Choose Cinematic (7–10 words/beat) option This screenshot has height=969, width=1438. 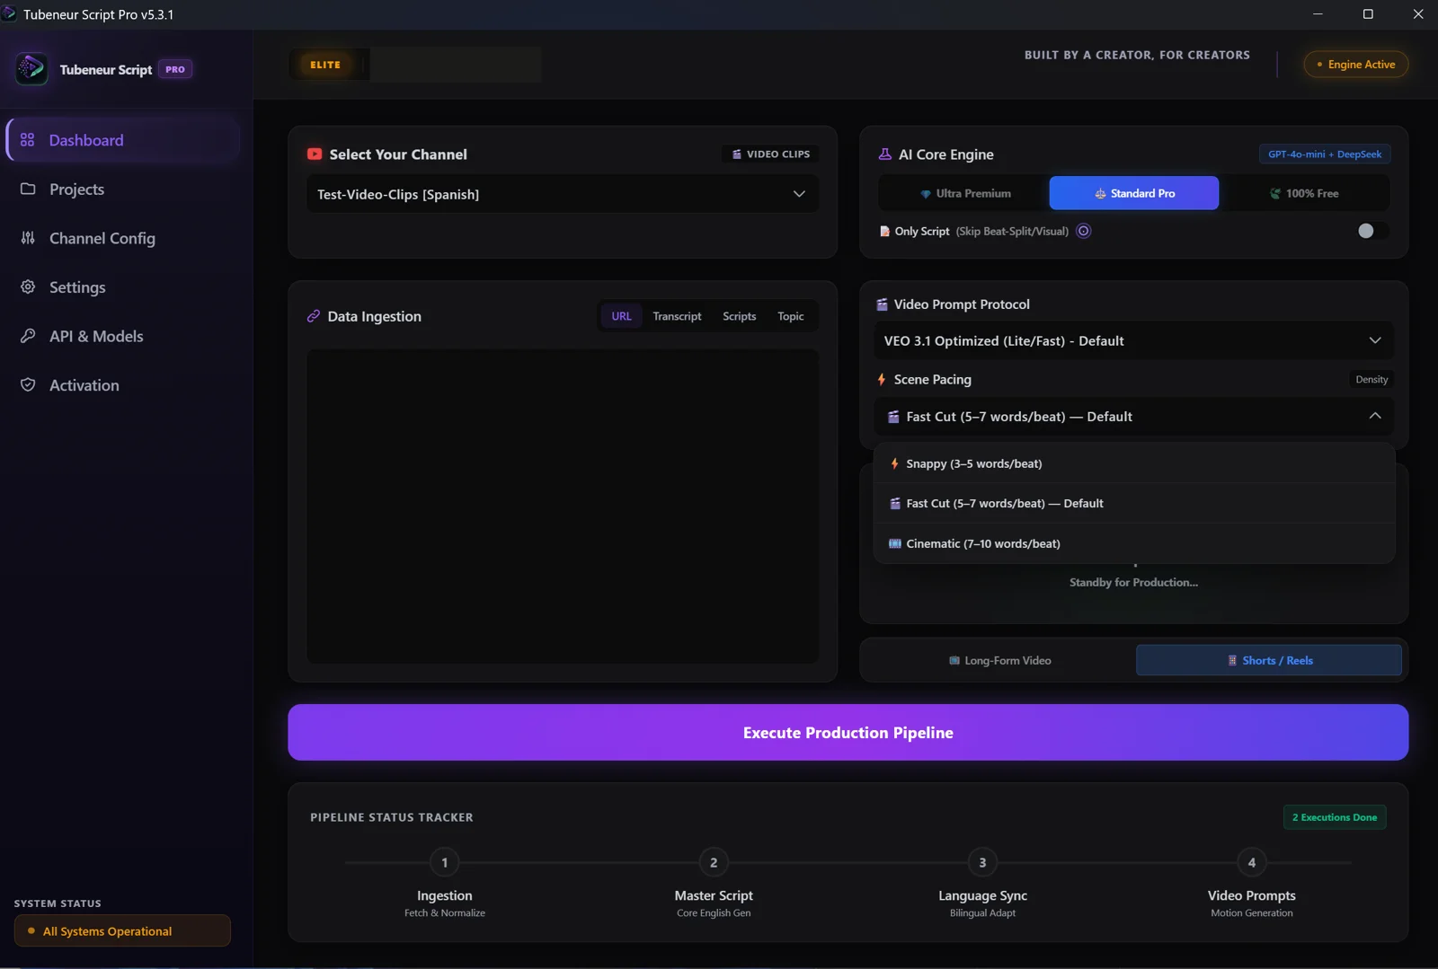[1134, 544]
